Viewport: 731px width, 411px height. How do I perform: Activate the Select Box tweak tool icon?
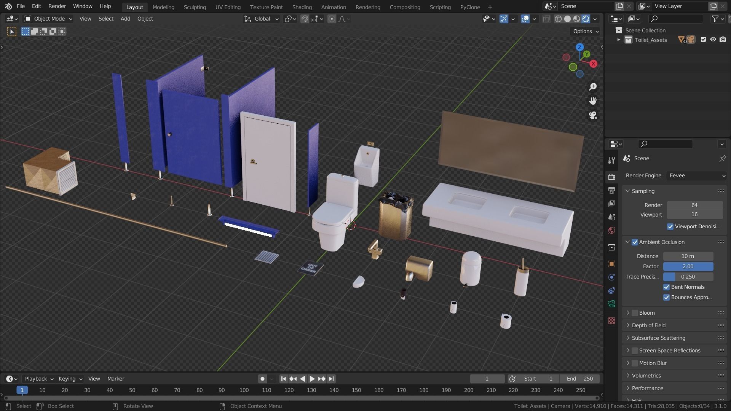(12, 32)
